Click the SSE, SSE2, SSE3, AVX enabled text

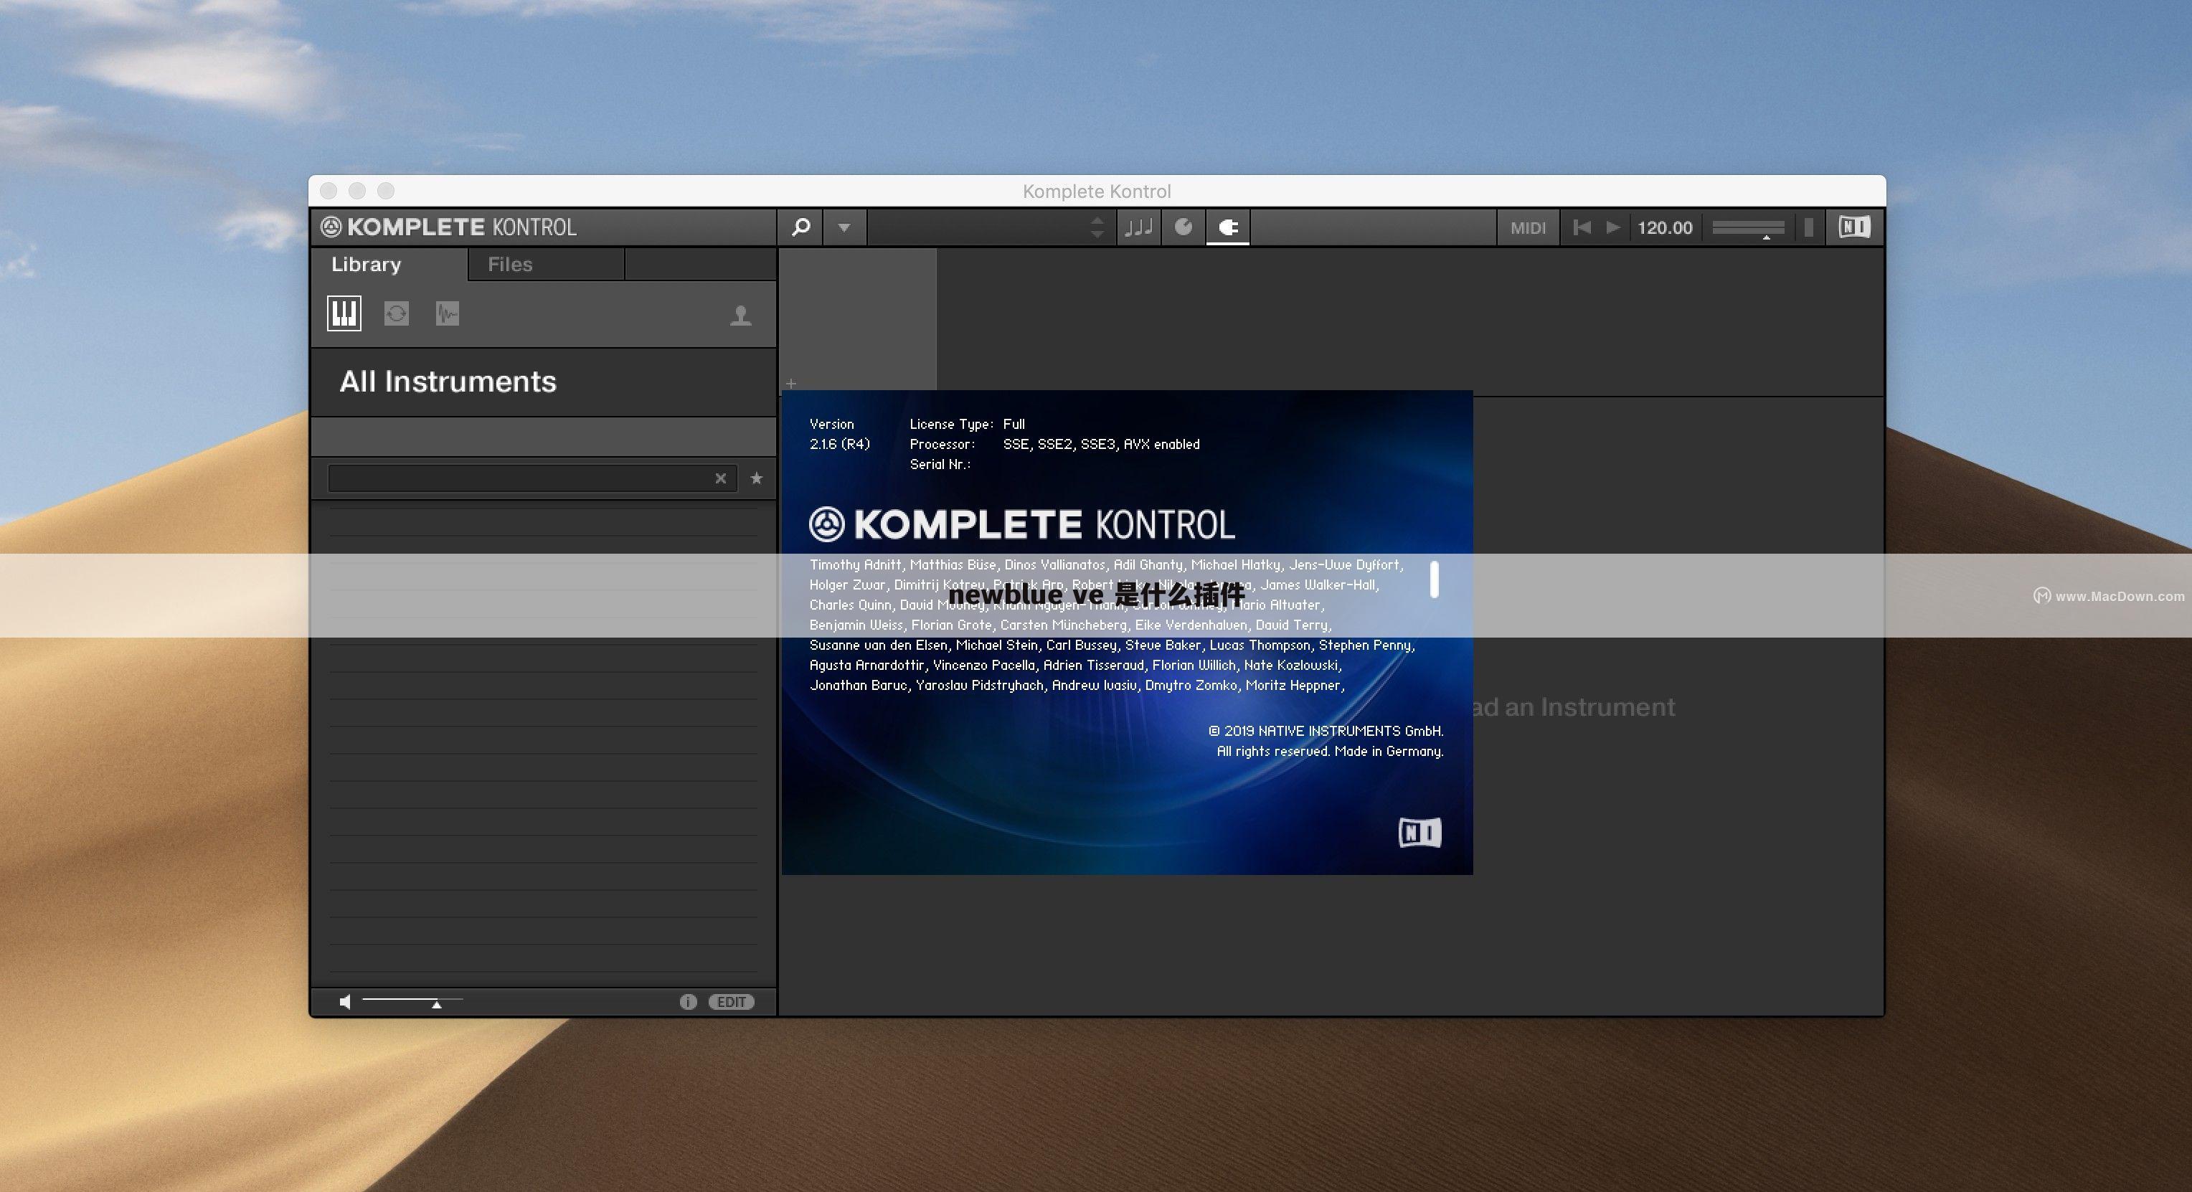pyautogui.click(x=1101, y=444)
